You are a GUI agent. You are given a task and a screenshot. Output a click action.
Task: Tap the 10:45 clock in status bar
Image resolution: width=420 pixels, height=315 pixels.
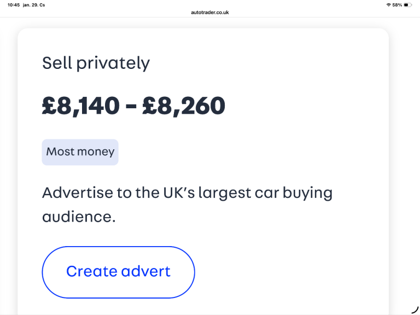[13, 5]
